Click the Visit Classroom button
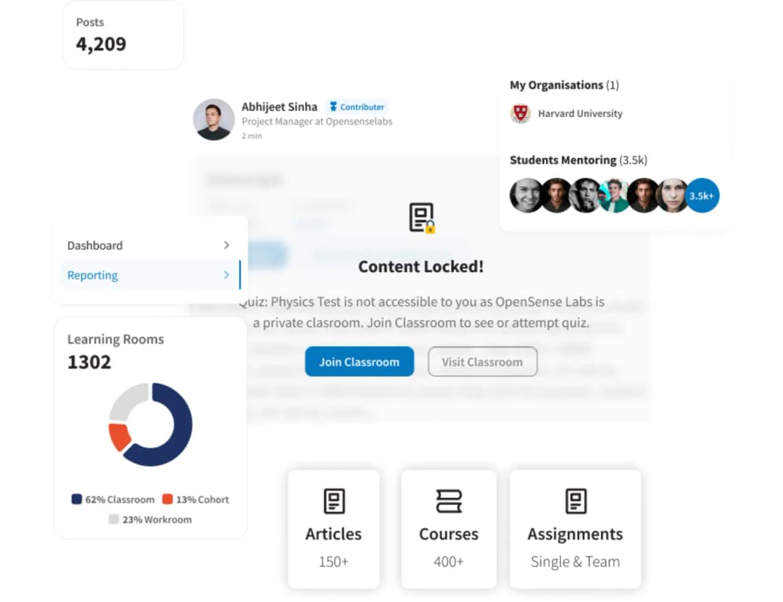 [x=482, y=361]
